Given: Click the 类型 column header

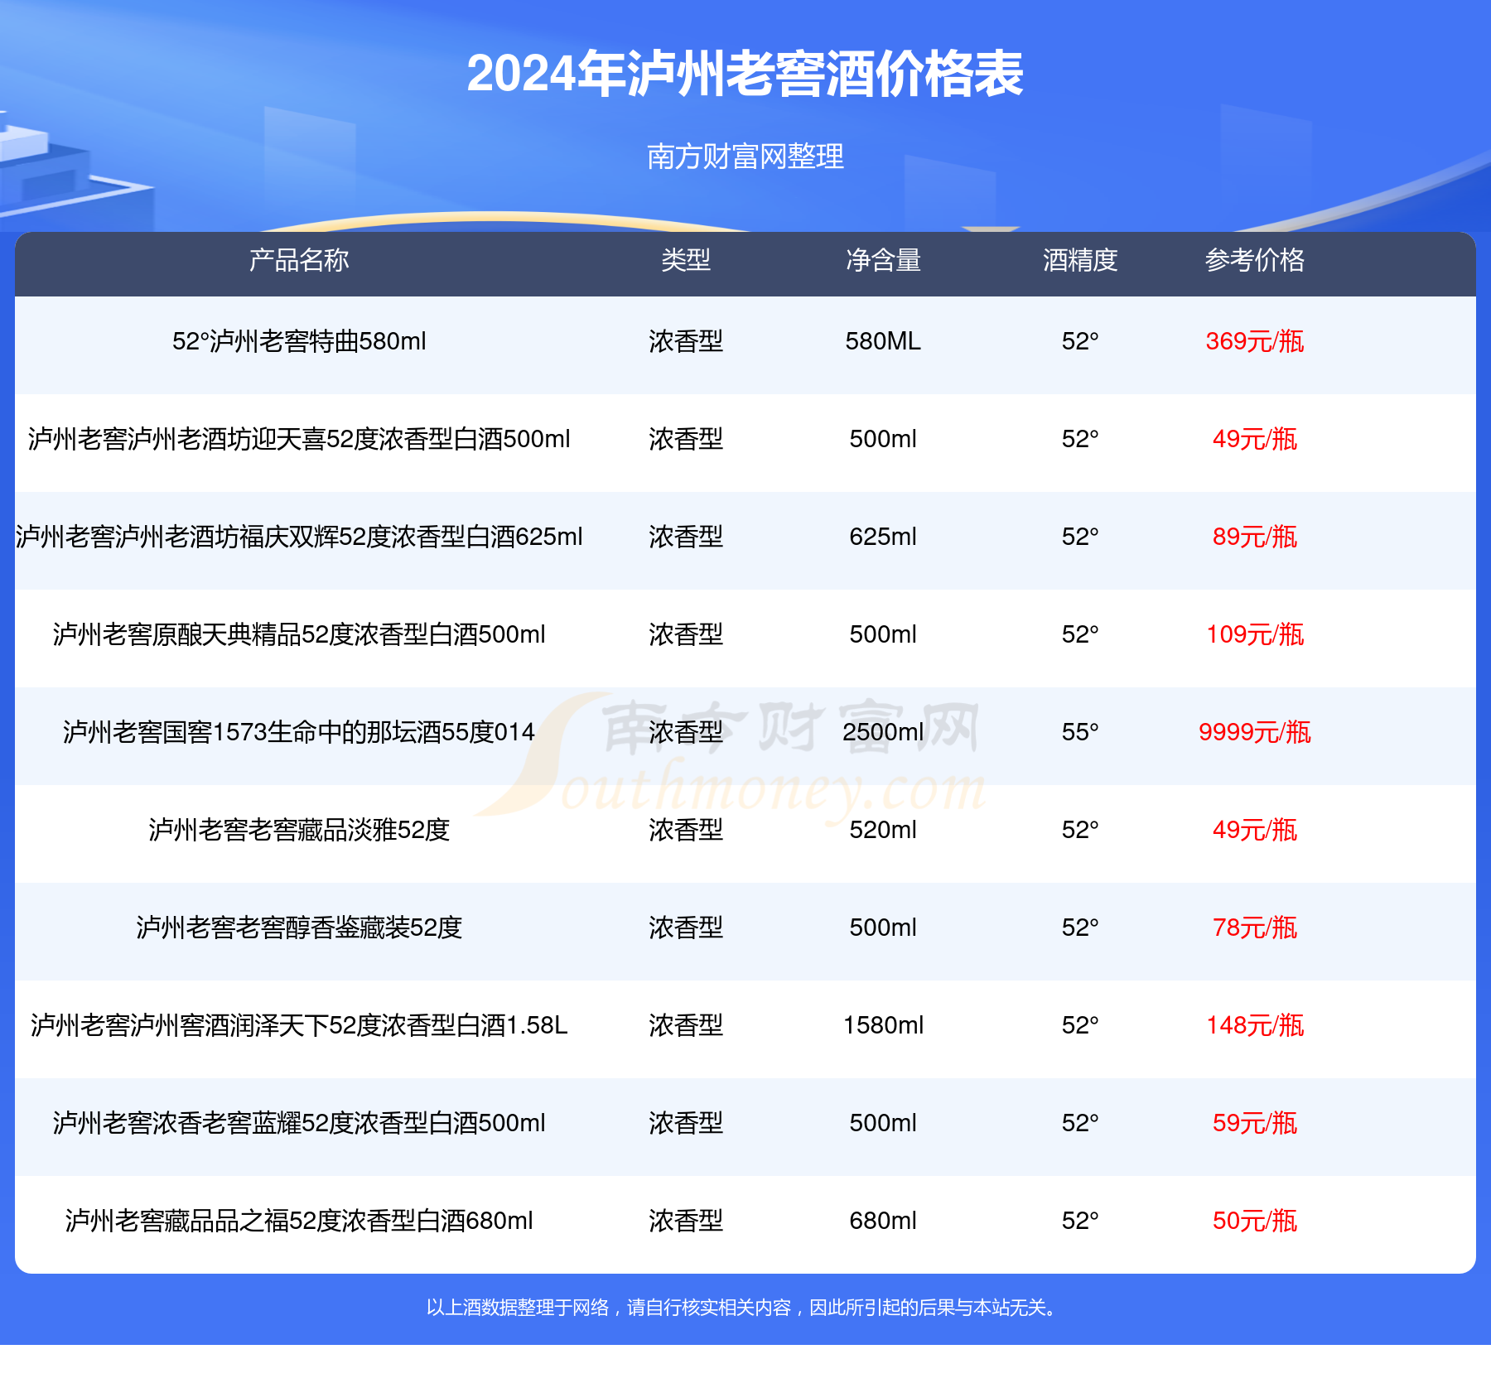Looking at the screenshot, I should 686,260.
